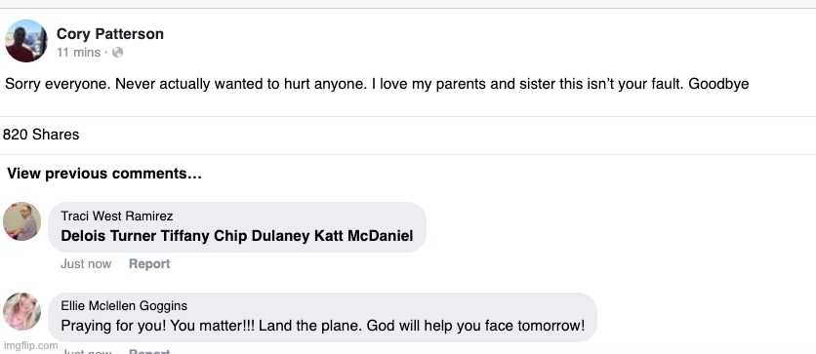Viewport: 816px width, 354px height.
Task: Expand View previous comments
Action: pos(104,174)
